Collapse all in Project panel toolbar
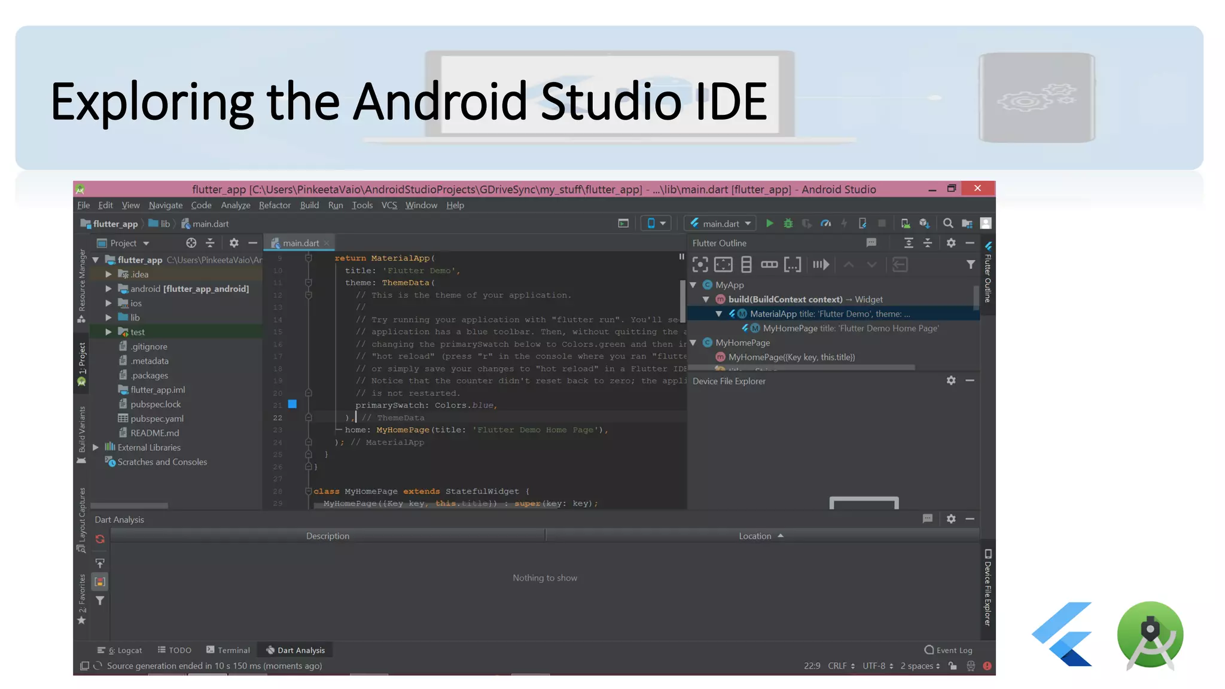This screenshot has height=689, width=1225. point(210,243)
